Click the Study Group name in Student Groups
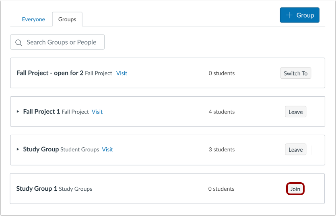 tap(41, 149)
